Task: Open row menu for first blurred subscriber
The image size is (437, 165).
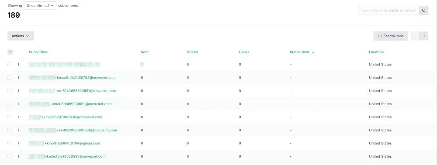Action: click(18, 64)
